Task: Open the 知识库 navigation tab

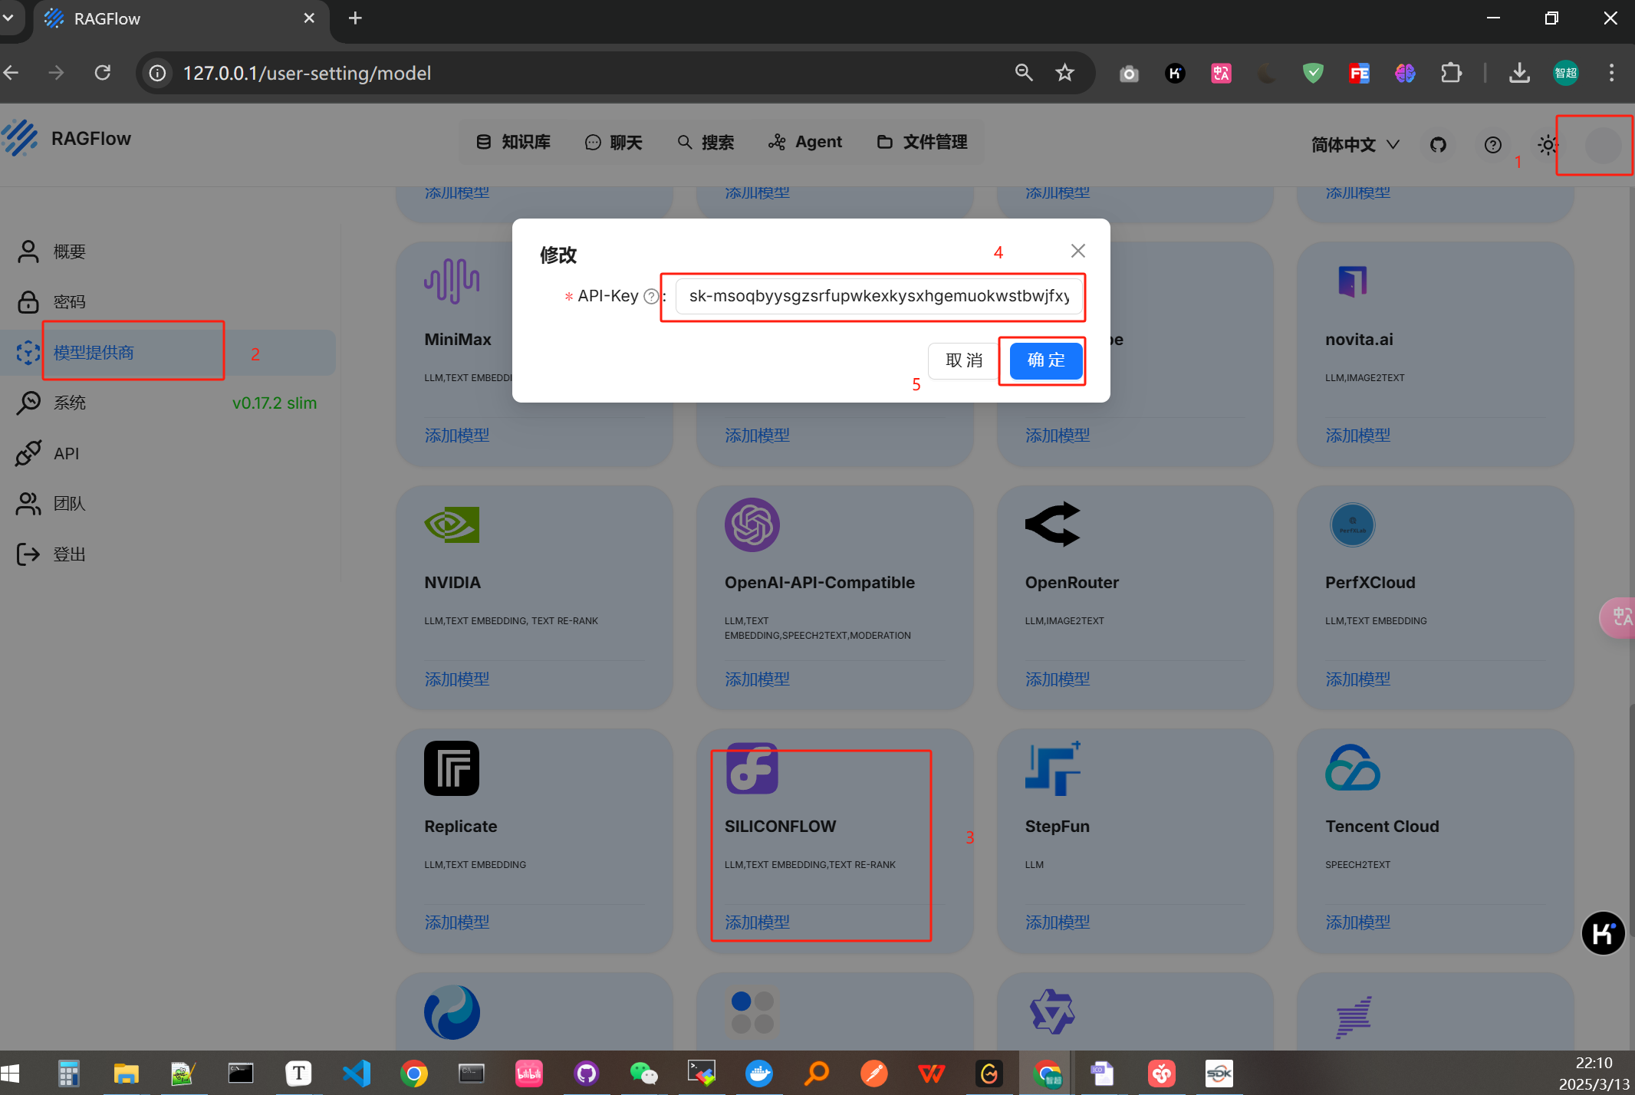Action: [514, 142]
